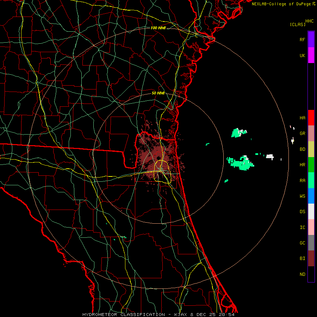317x317 pixels.
Task: Click the HHC label at top right
Action: click(309, 21)
